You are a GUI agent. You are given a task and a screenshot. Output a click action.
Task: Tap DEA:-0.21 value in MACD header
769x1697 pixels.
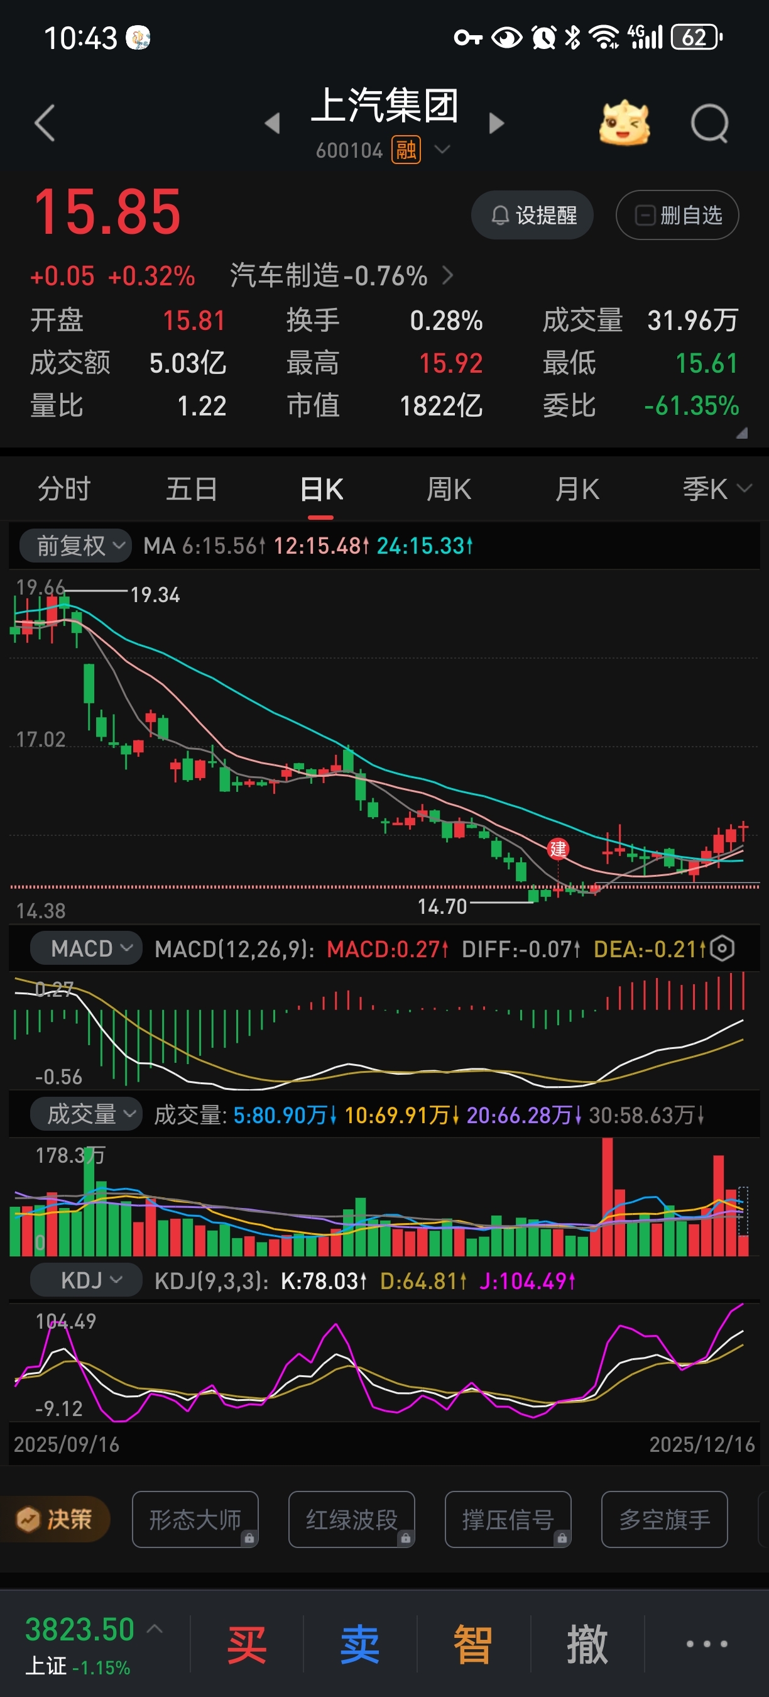(650, 948)
